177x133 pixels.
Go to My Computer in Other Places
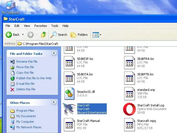[25, 122]
